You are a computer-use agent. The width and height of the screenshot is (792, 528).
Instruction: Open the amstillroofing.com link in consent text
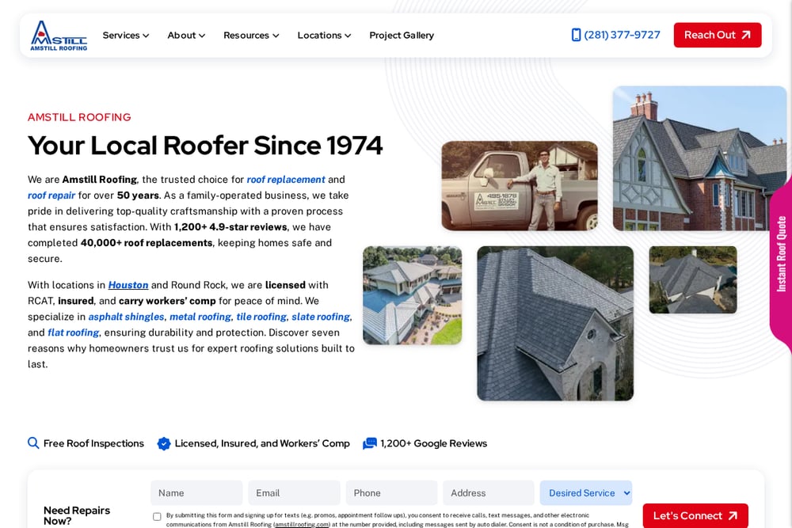coord(302,525)
